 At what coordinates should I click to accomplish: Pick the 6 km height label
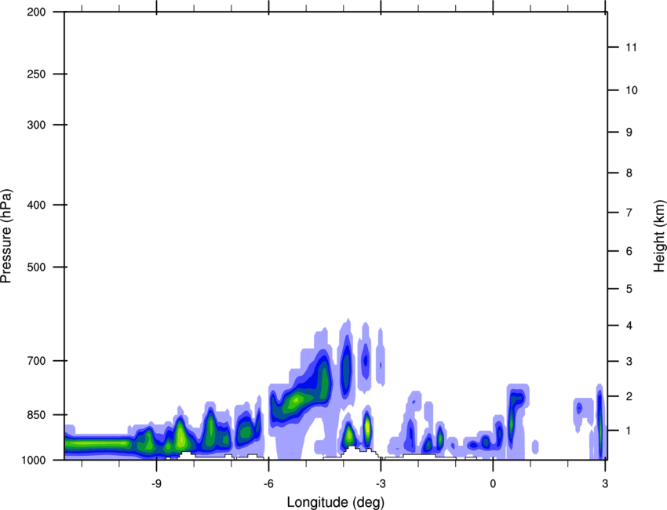629,251
